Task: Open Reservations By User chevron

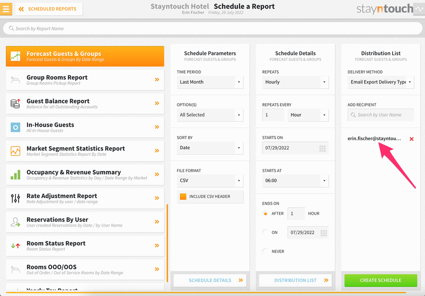Action: (x=157, y=222)
